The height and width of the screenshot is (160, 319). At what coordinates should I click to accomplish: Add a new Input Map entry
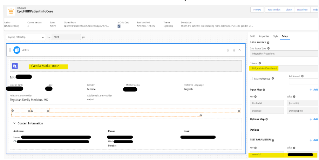tap(314, 90)
